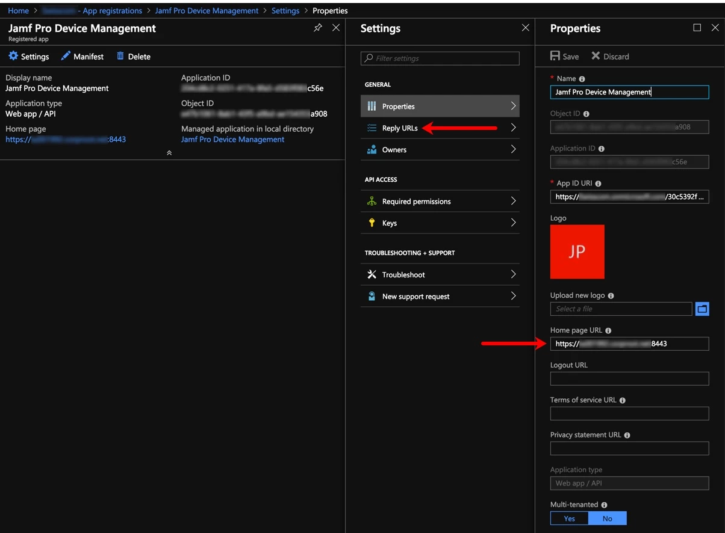
Task: Set Multi-tenanted to No
Action: click(x=608, y=518)
